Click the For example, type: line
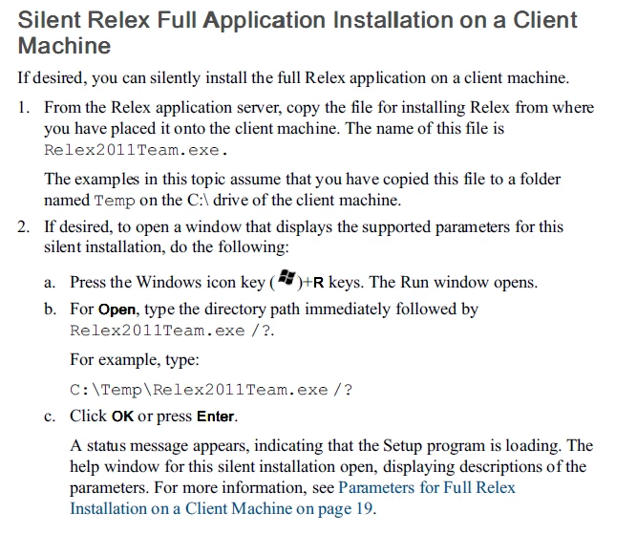 [x=135, y=359]
